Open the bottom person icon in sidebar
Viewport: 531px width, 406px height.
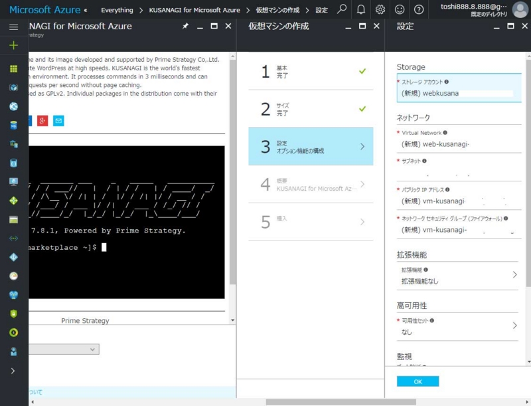(x=13, y=352)
